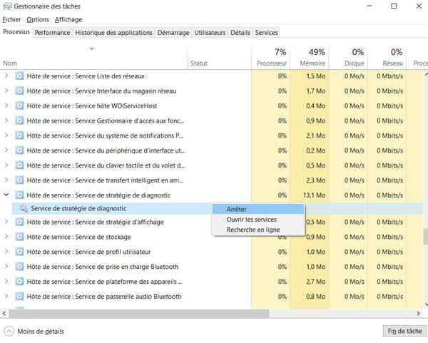The width and height of the screenshot is (428, 343).
Task: Click gear icon for Service de profil utilisateur
Action: click(19, 252)
